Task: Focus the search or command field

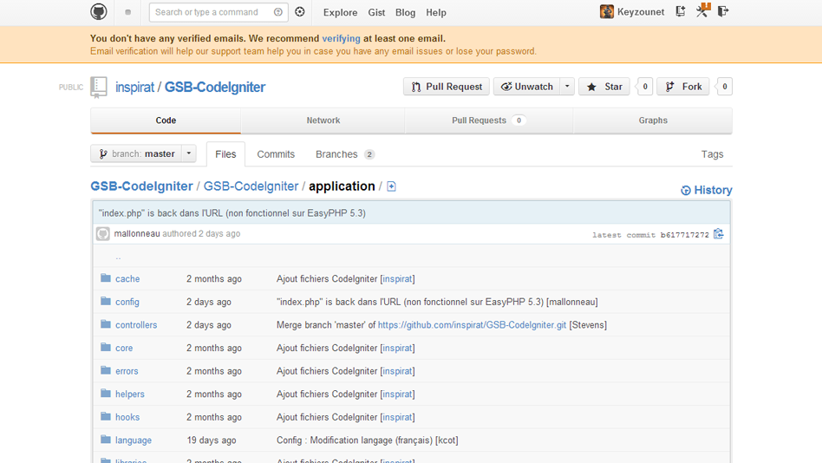Action: point(219,12)
